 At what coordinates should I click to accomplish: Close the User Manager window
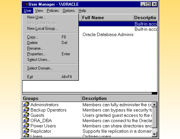[154, 4]
